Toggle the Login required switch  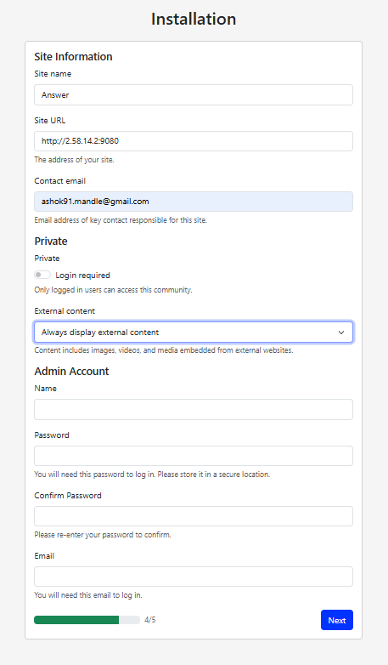[42, 275]
